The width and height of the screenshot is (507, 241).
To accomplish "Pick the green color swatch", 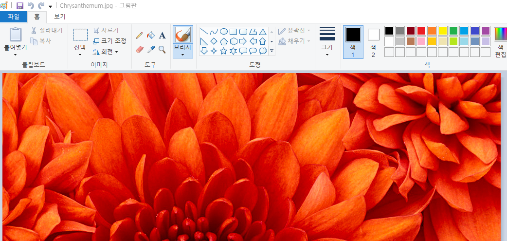I will 453,30.
